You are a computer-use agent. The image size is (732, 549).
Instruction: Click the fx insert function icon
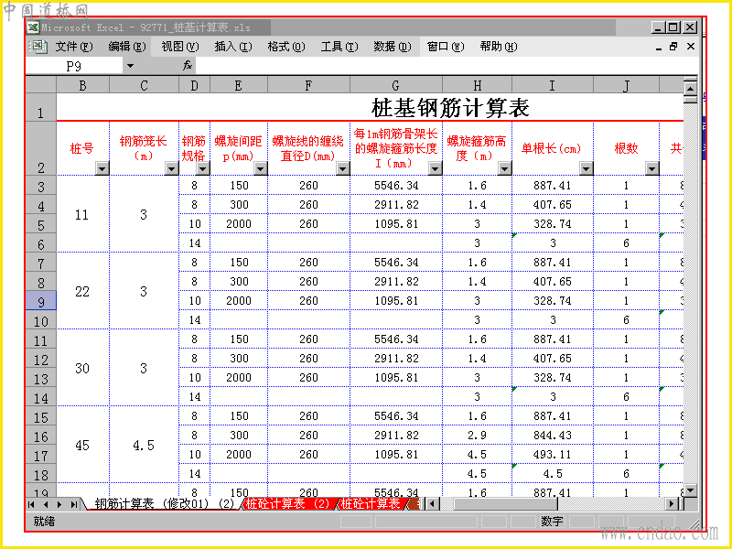pyautogui.click(x=188, y=66)
